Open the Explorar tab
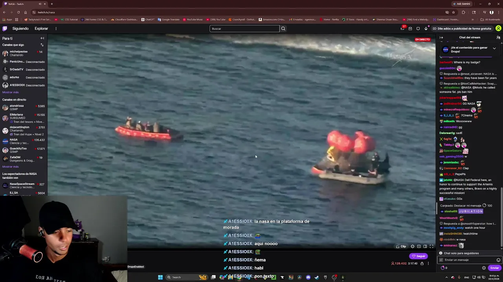 [41, 29]
